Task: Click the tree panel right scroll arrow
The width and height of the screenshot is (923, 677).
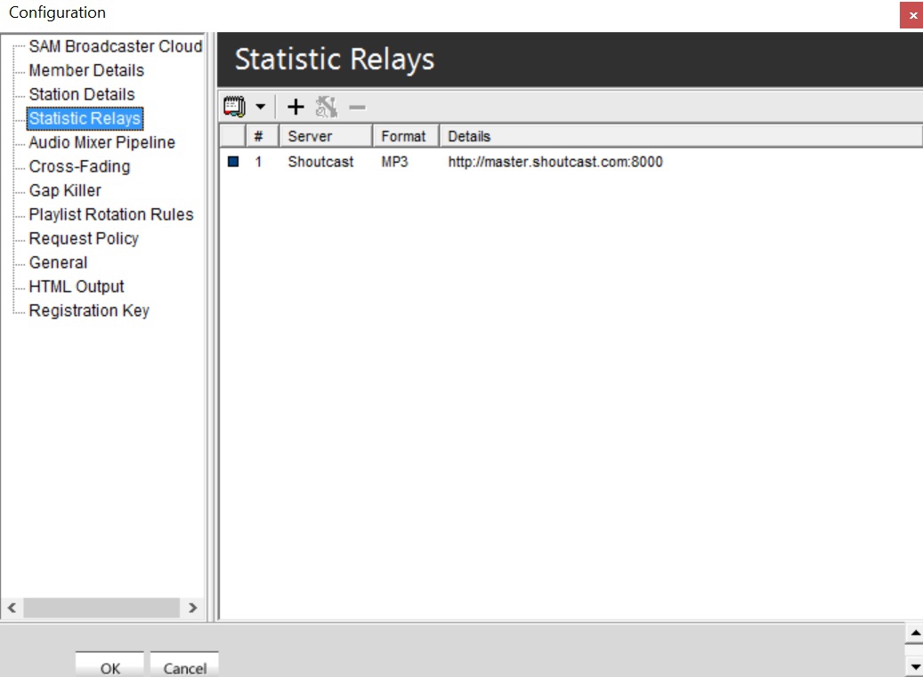Action: click(192, 608)
